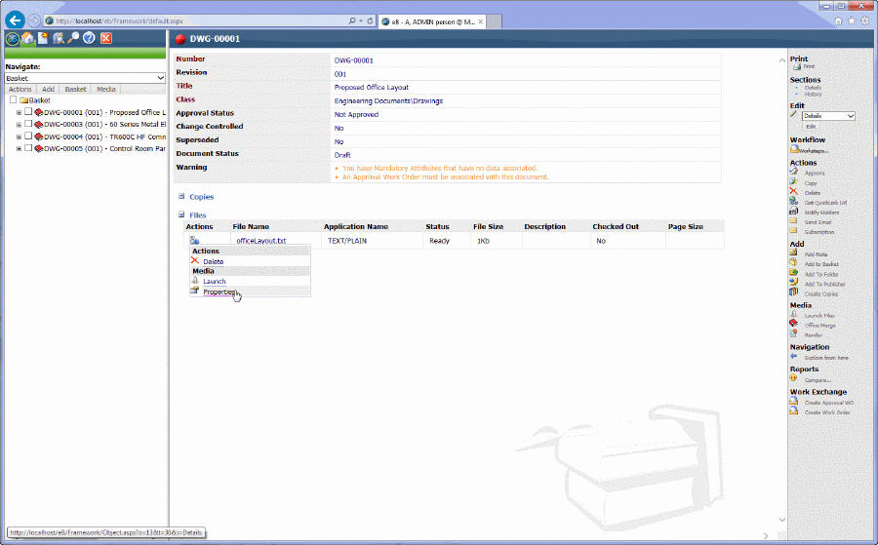Open the Navigate Basket dropdown
This screenshot has width=878, height=545.
[85, 78]
